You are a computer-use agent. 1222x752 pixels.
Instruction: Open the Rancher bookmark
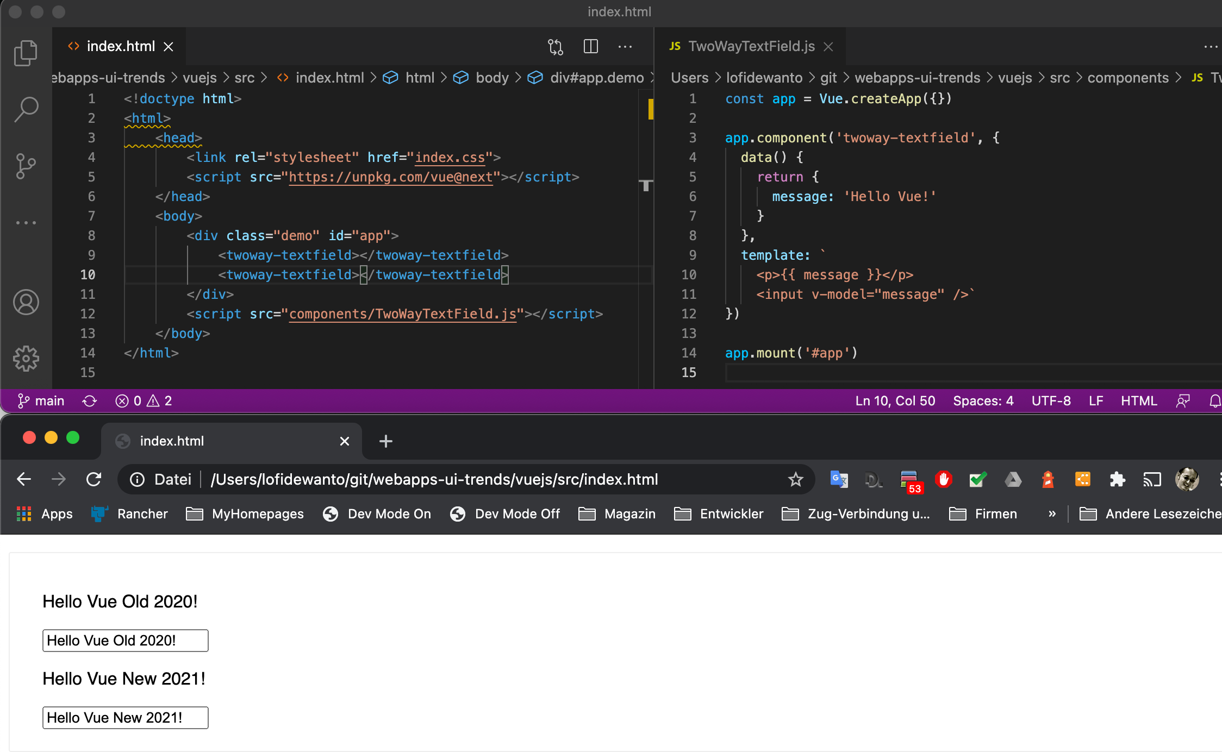(130, 513)
